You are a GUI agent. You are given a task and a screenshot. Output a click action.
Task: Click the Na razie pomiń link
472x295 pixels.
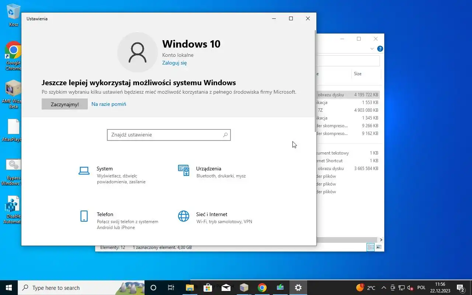(109, 104)
